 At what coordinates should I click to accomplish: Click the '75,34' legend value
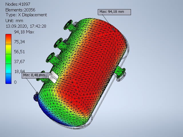click(19, 42)
